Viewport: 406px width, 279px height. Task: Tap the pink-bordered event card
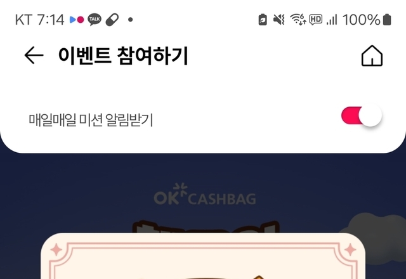(x=203, y=256)
